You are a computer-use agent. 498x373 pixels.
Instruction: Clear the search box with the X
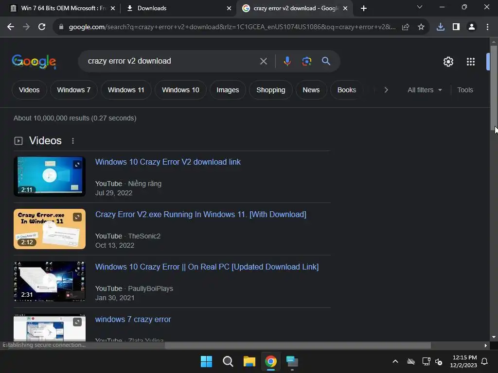click(263, 61)
